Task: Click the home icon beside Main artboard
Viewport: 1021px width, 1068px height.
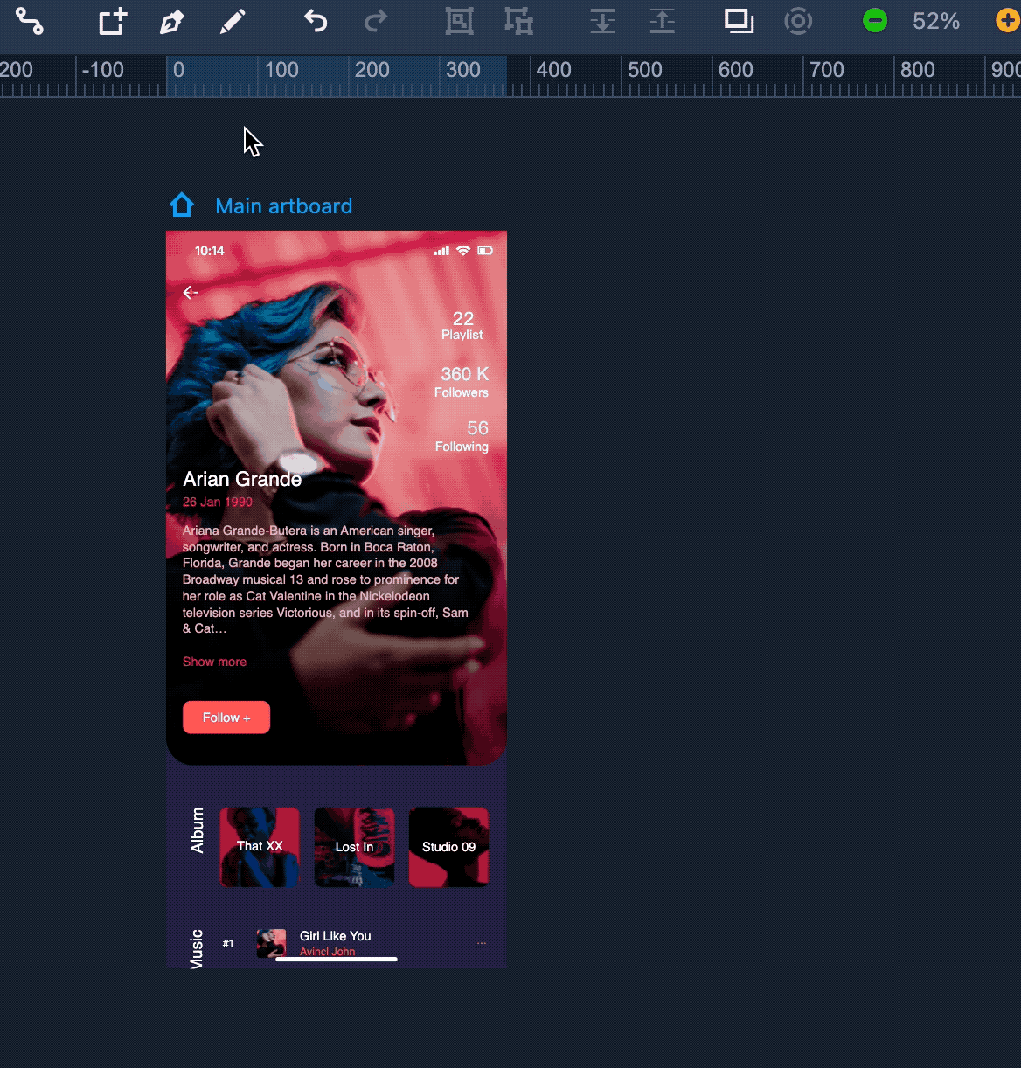Action: (182, 205)
